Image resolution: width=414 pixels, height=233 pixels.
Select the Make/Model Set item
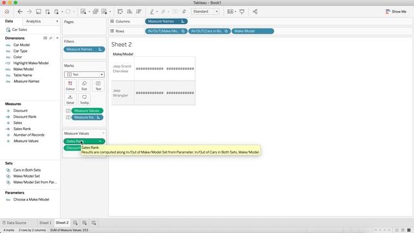pos(27,176)
